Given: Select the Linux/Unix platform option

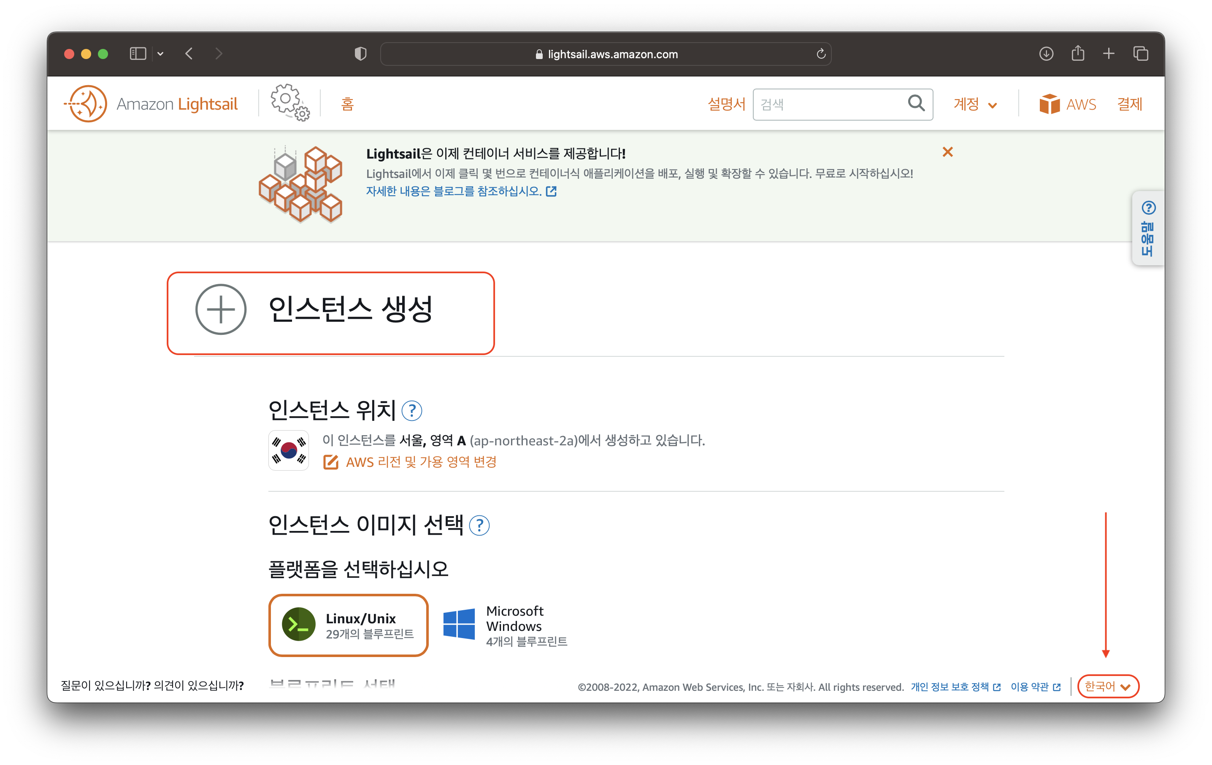Looking at the screenshot, I should point(348,625).
